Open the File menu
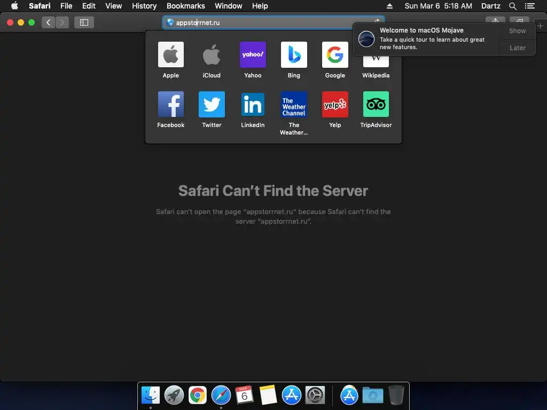This screenshot has width=547, height=410. click(x=66, y=6)
